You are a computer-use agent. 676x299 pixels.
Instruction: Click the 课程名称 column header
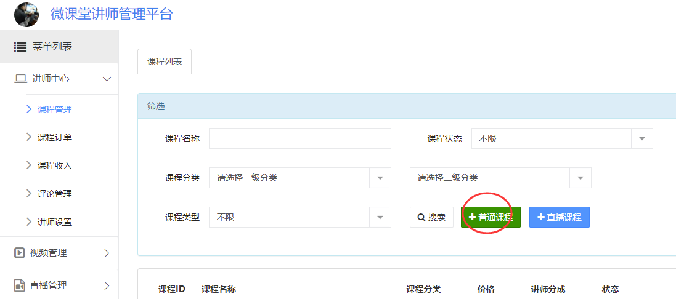click(x=219, y=289)
